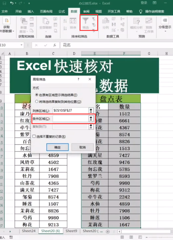Image resolution: width=173 pixels, height=240 pixels.
Task: Open the Sheet9 worksheet tab
Action: coord(71,231)
